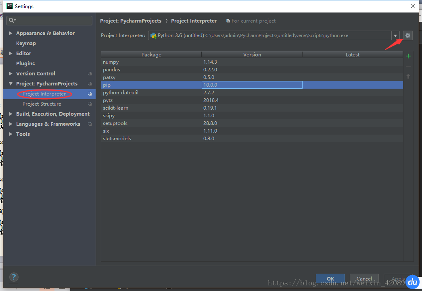The image size is (422, 291).
Task: Expand Build, Execution, Deployment section
Action: coord(10,114)
